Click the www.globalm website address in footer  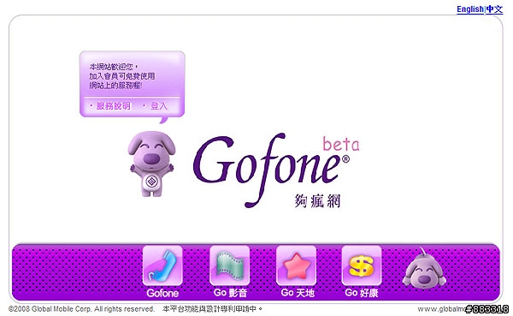[442, 309]
